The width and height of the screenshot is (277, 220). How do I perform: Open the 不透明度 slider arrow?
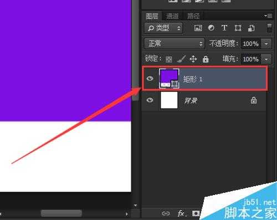[266, 44]
